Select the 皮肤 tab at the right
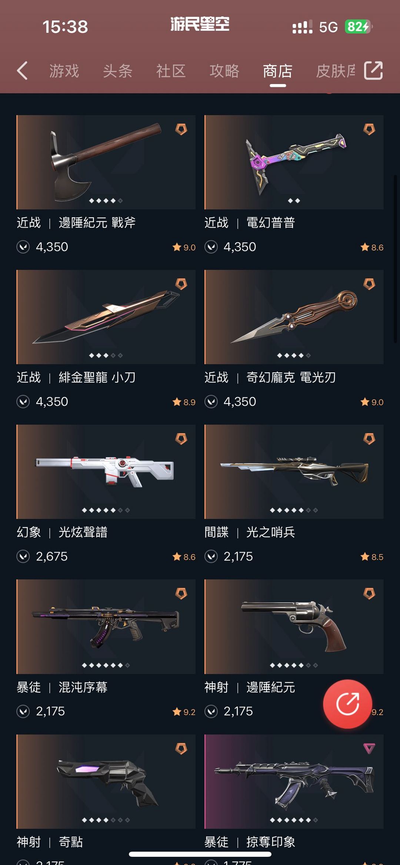The image size is (400, 865). coord(336,71)
